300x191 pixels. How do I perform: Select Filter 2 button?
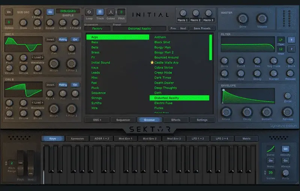pos(291,49)
